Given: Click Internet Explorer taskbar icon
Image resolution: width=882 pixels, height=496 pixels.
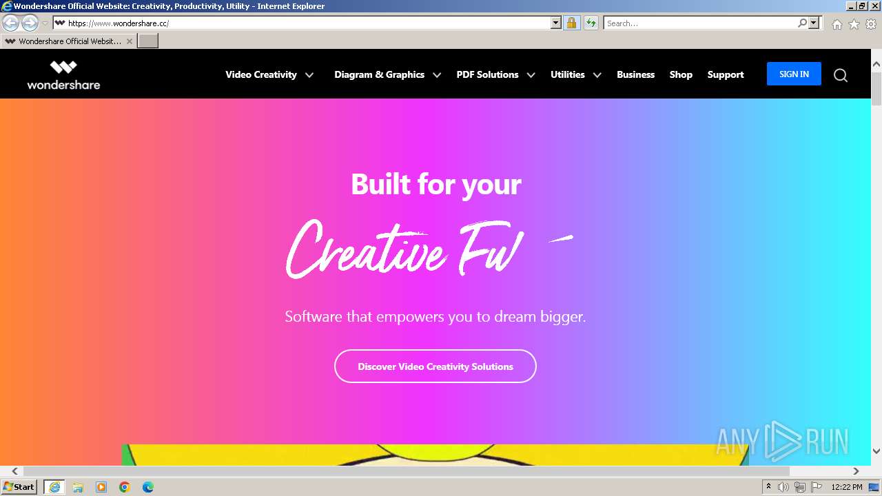Looking at the screenshot, I should tap(54, 487).
